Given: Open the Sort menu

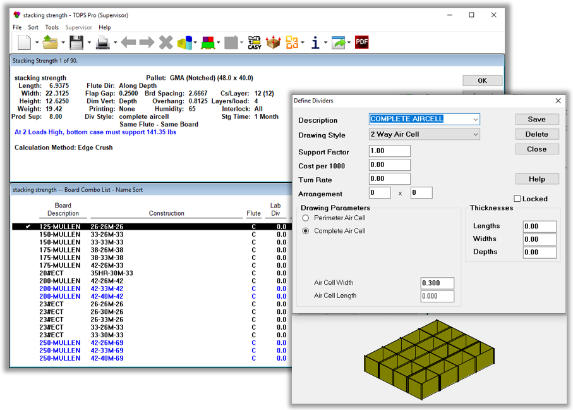Looking at the screenshot, I should (33, 27).
